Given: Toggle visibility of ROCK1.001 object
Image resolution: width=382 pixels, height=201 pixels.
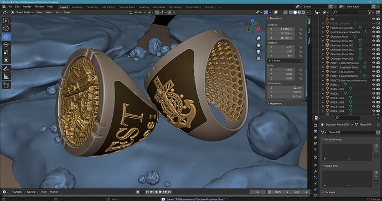Looking at the screenshot, I should 374,98.
